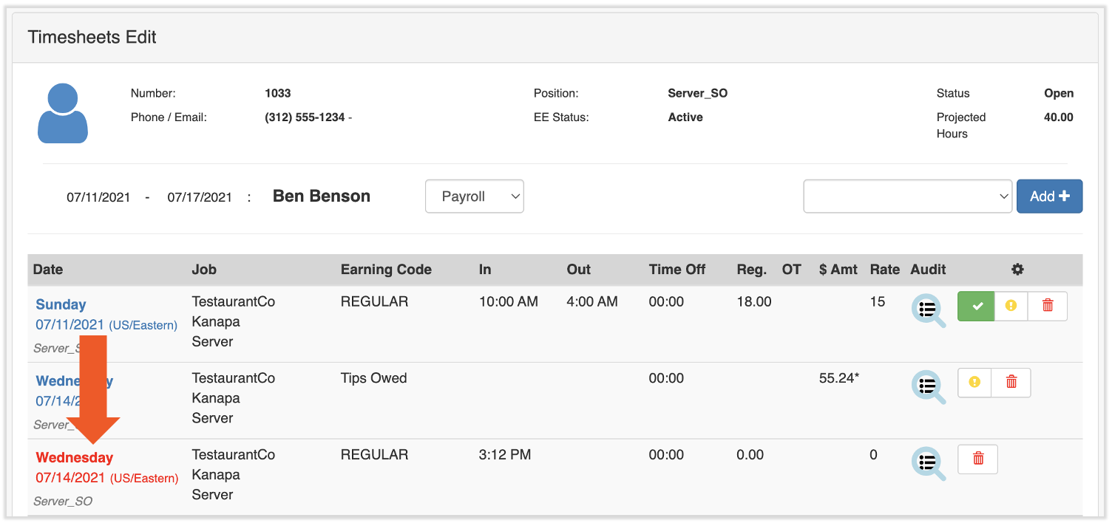Click the Add button to create an entry
The height and width of the screenshot is (523, 1112).
pos(1049,196)
